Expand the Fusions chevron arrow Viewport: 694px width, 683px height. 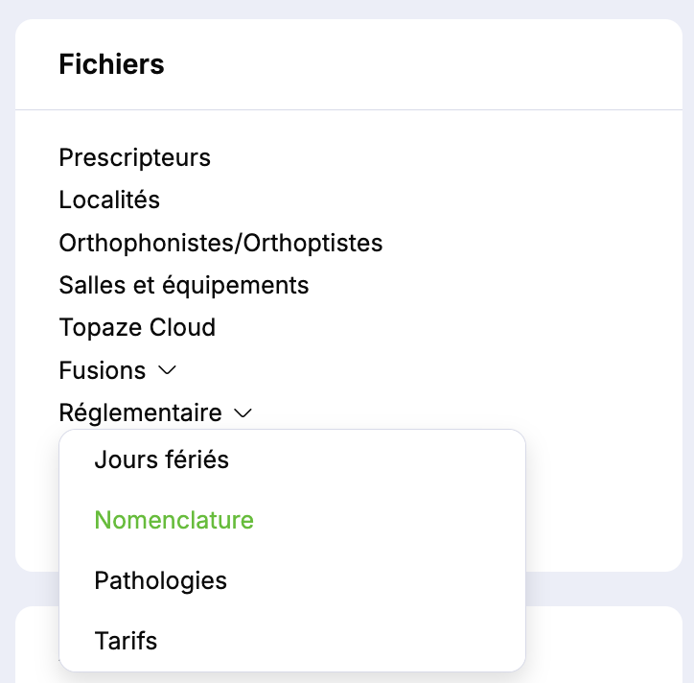click(x=168, y=370)
